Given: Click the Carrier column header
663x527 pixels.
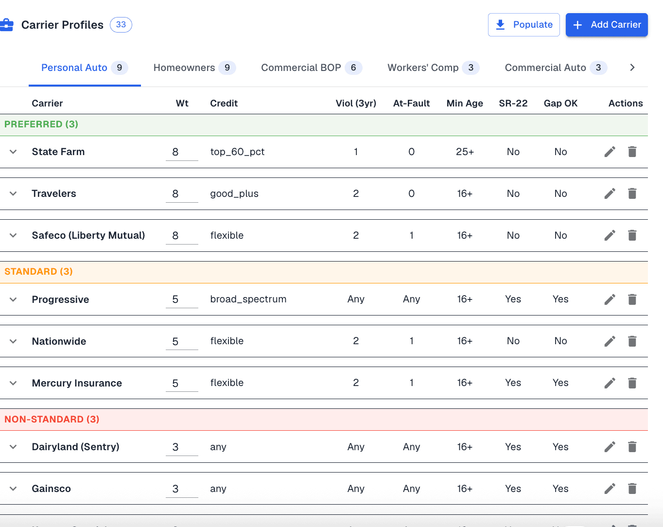Looking at the screenshot, I should pos(47,103).
